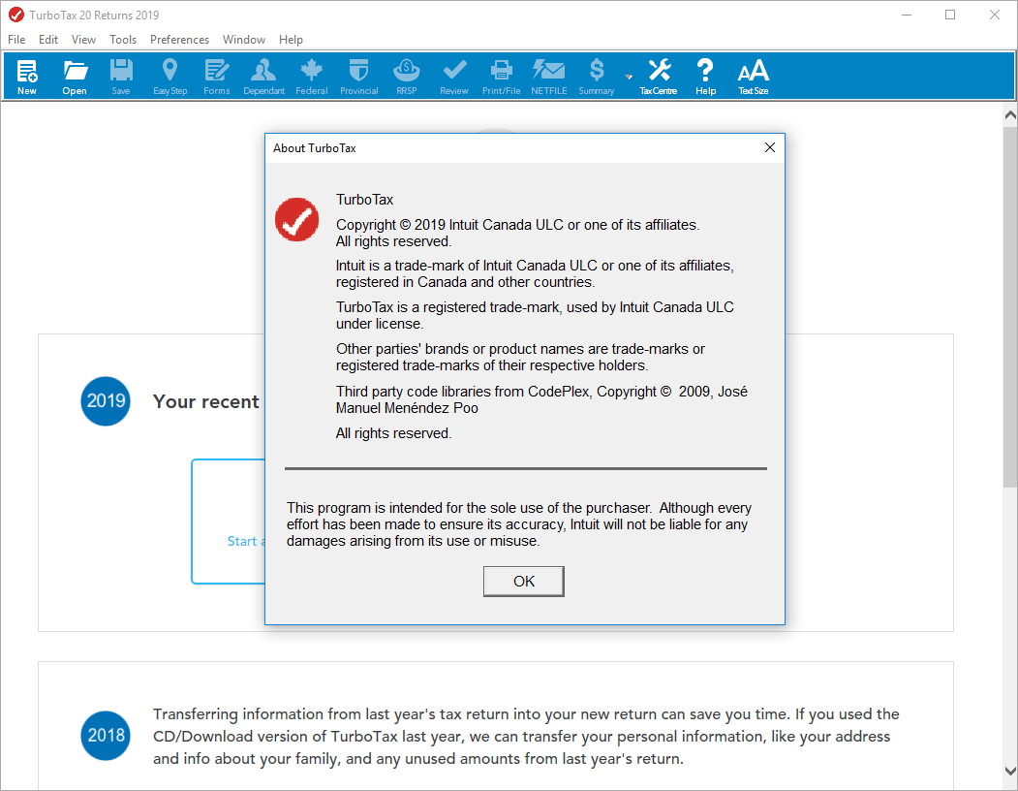Click the vertical scrollbar thumb
The image size is (1018, 791).
1010,305
